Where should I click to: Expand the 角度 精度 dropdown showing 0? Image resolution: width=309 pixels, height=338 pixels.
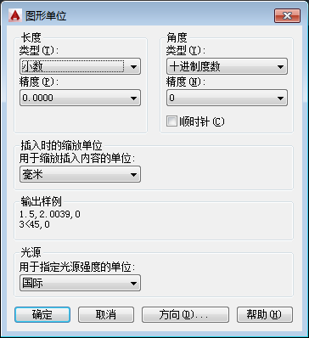point(227,98)
